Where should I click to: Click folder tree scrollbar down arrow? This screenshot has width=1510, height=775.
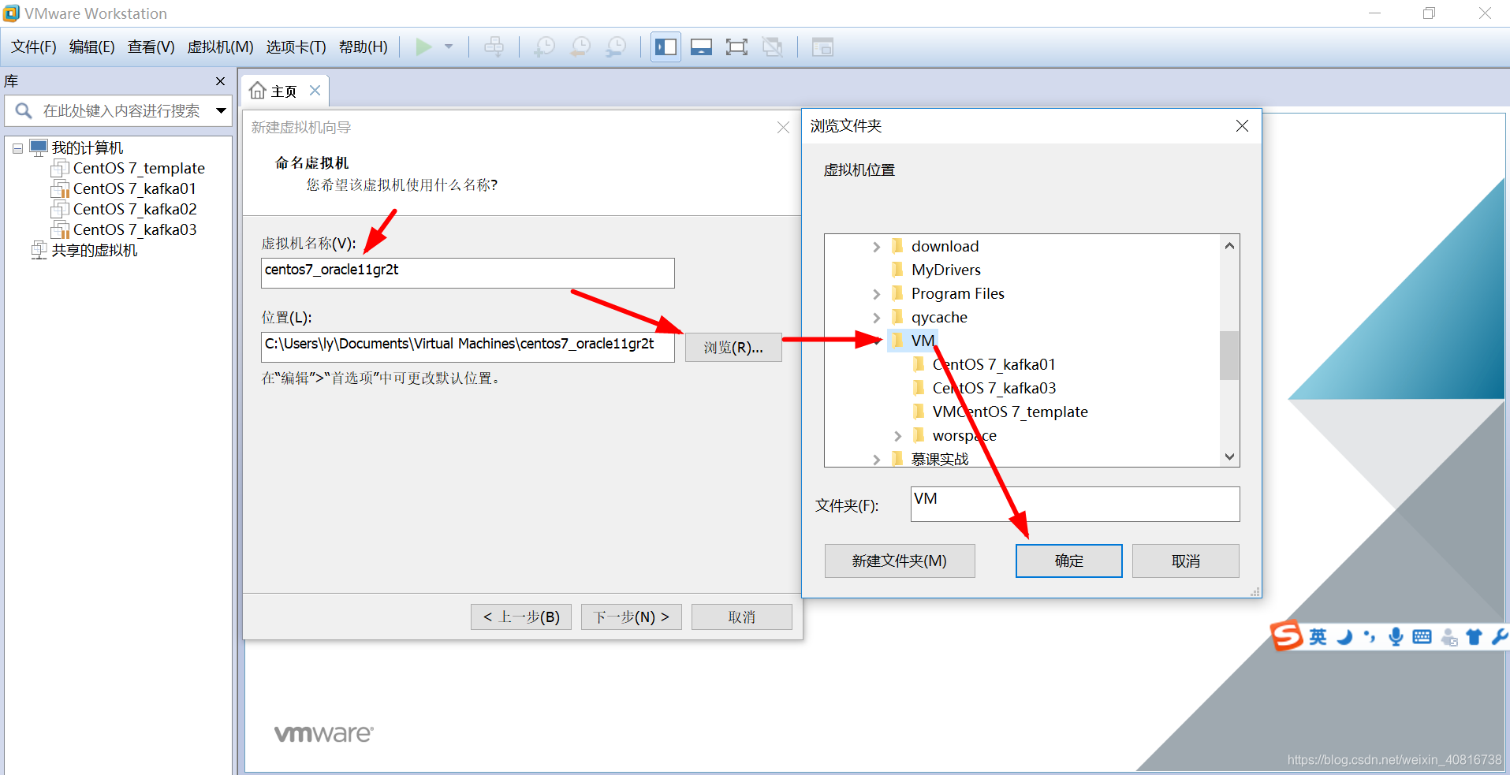tap(1229, 456)
